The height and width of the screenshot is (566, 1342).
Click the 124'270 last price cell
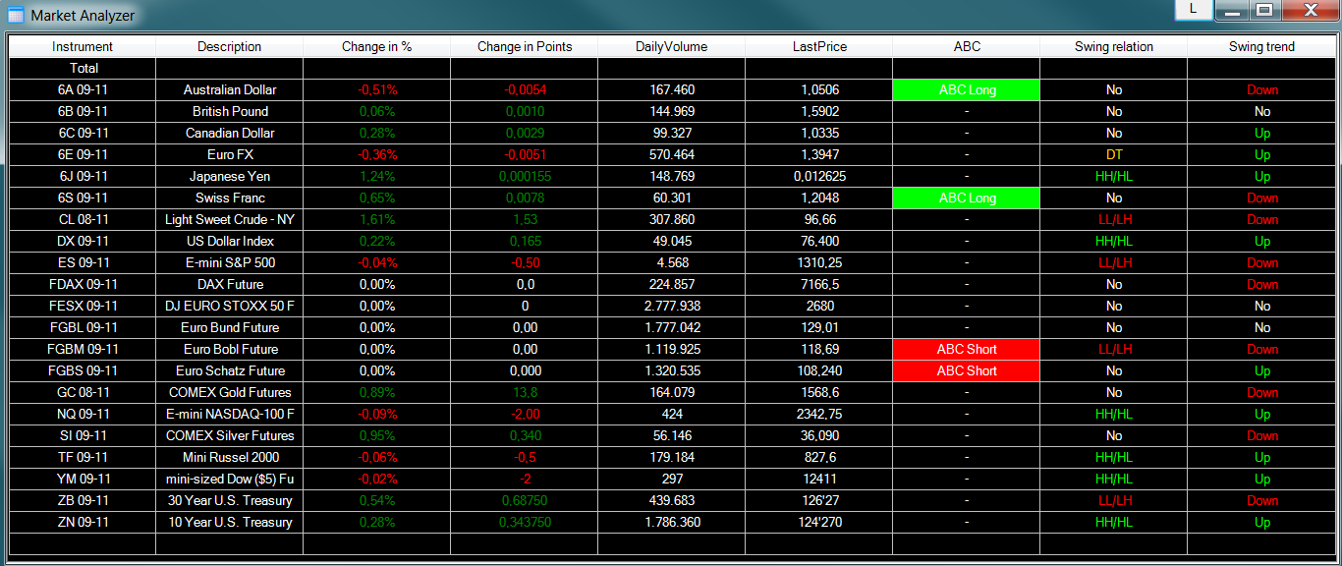pos(819,522)
